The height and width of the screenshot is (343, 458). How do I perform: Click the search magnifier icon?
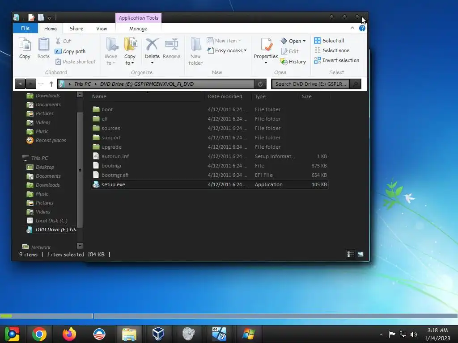(x=355, y=84)
